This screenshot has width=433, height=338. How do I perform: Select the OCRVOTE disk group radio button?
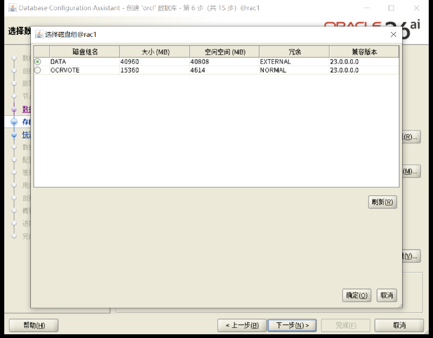click(x=38, y=70)
